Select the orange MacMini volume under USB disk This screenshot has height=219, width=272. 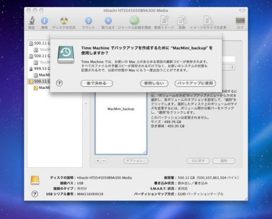pyautogui.click(x=42, y=88)
